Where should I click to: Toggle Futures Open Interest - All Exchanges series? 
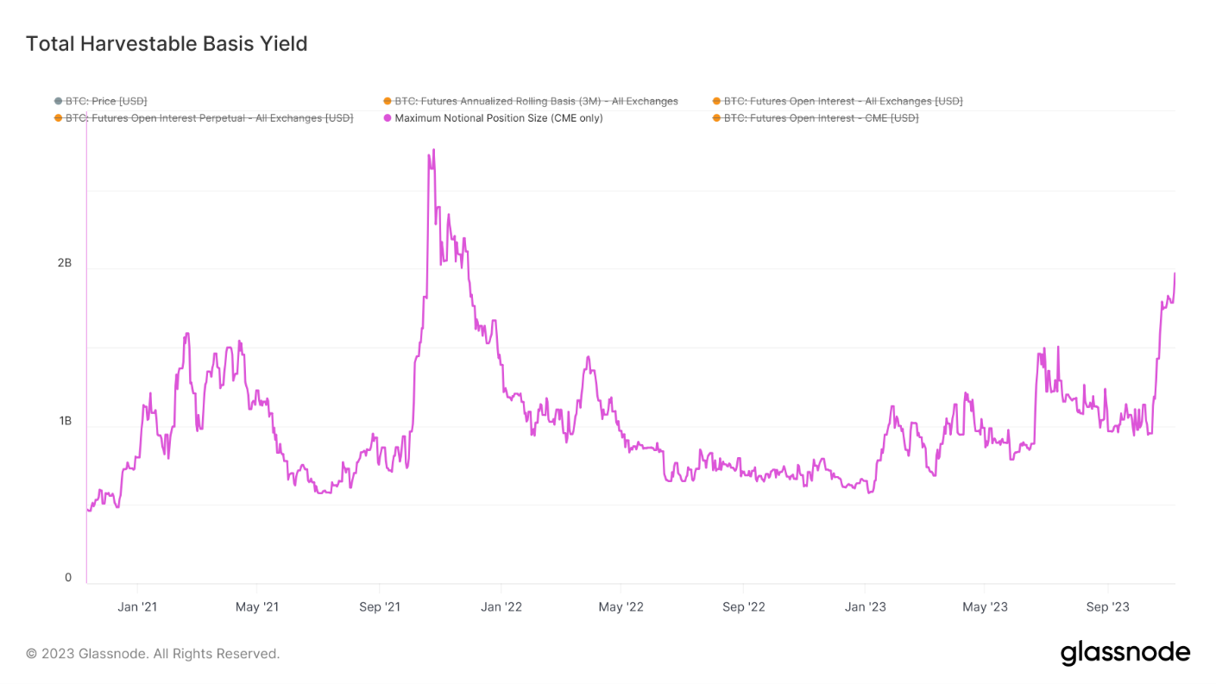(842, 102)
